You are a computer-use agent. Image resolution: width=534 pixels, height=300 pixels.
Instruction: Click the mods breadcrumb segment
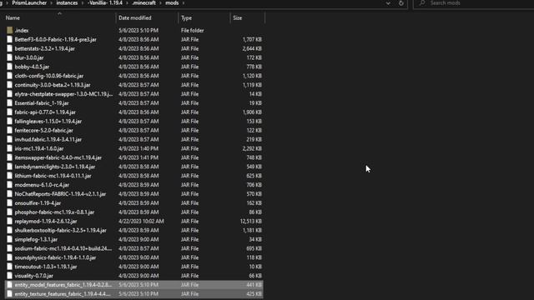coord(172,2)
